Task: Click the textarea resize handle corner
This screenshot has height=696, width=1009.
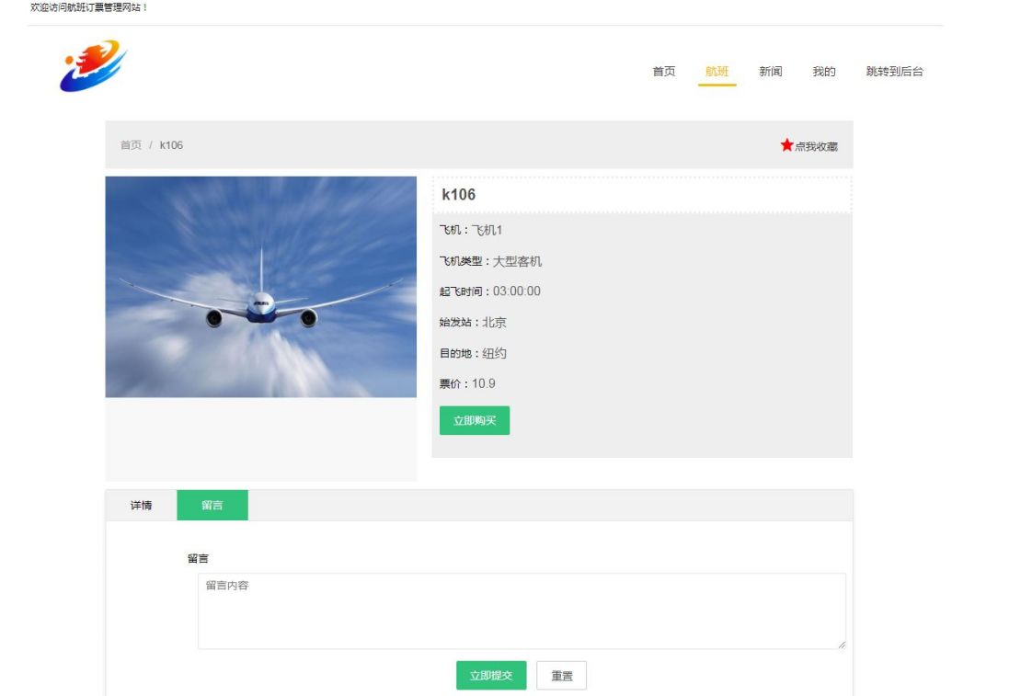Action: click(842, 645)
